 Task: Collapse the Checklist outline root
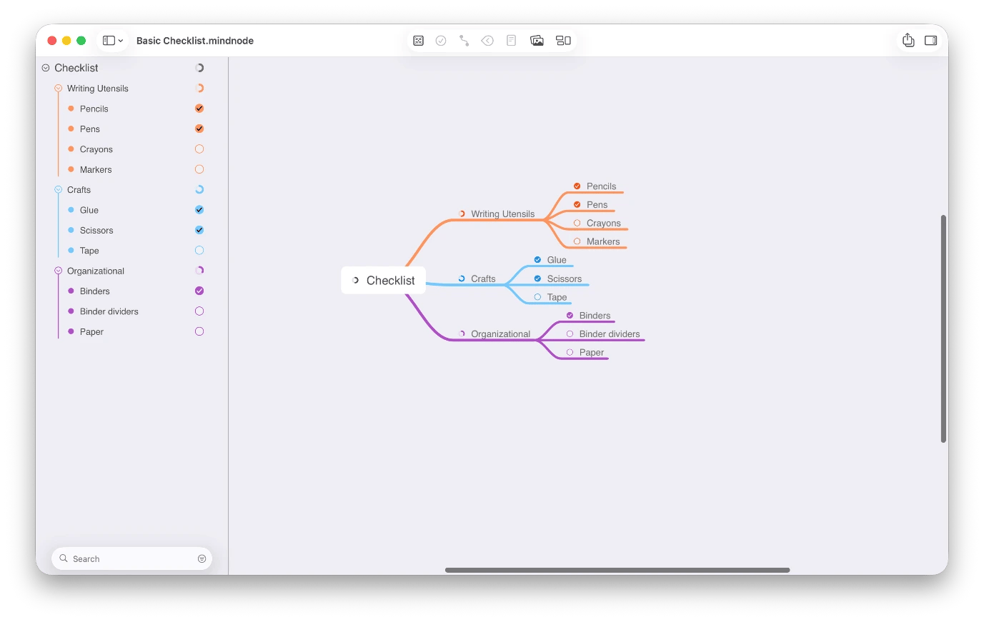[x=46, y=68]
